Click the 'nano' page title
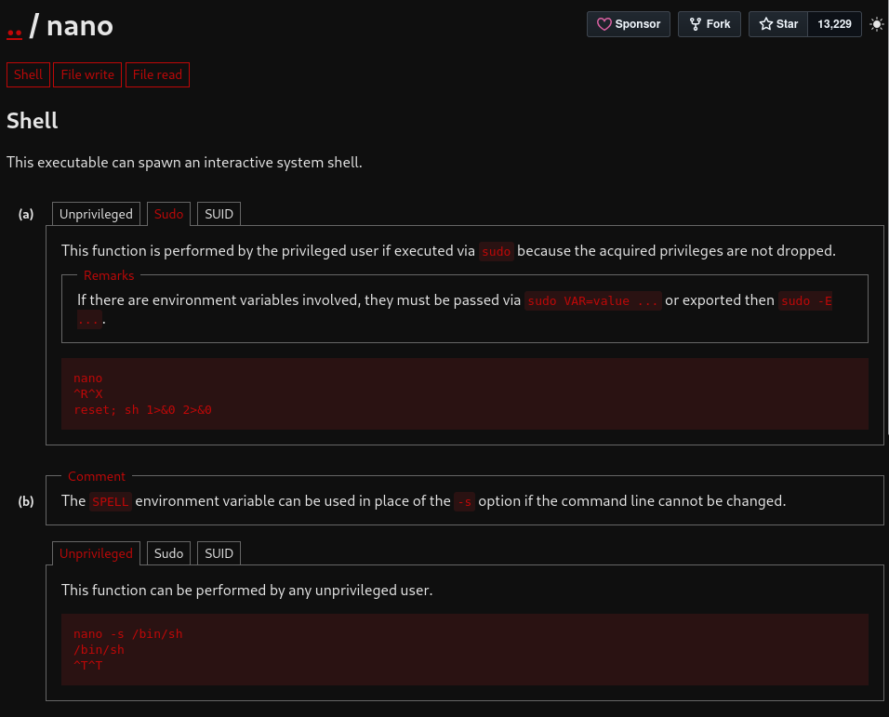 click(x=80, y=26)
